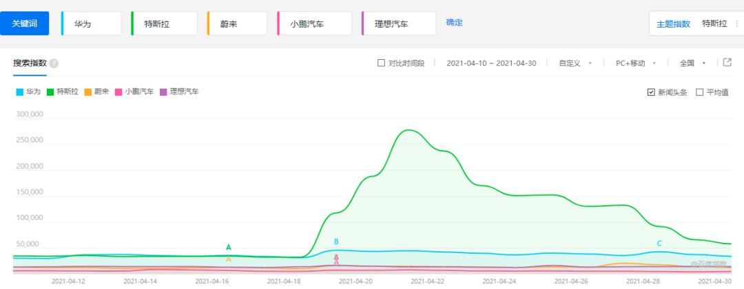Screen dimensions: 744x289
Task: Expand the PC+移动 source dropdown
Action: [x=636, y=63]
